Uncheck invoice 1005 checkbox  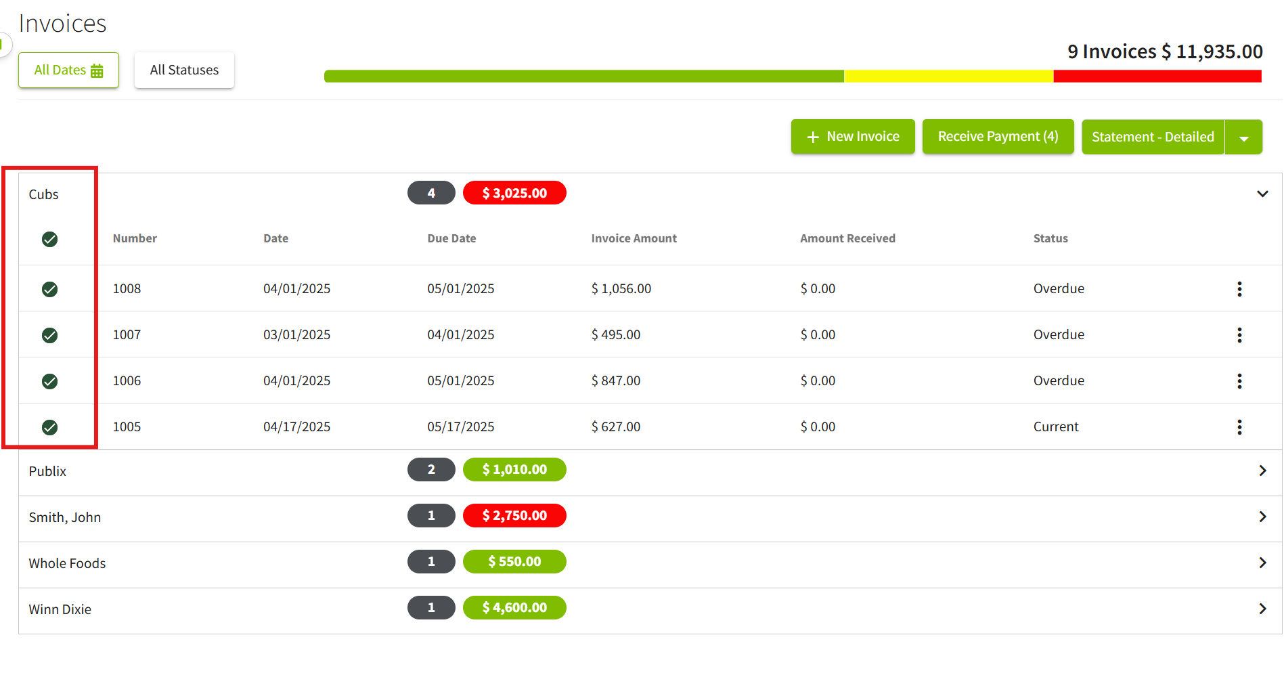(x=49, y=427)
